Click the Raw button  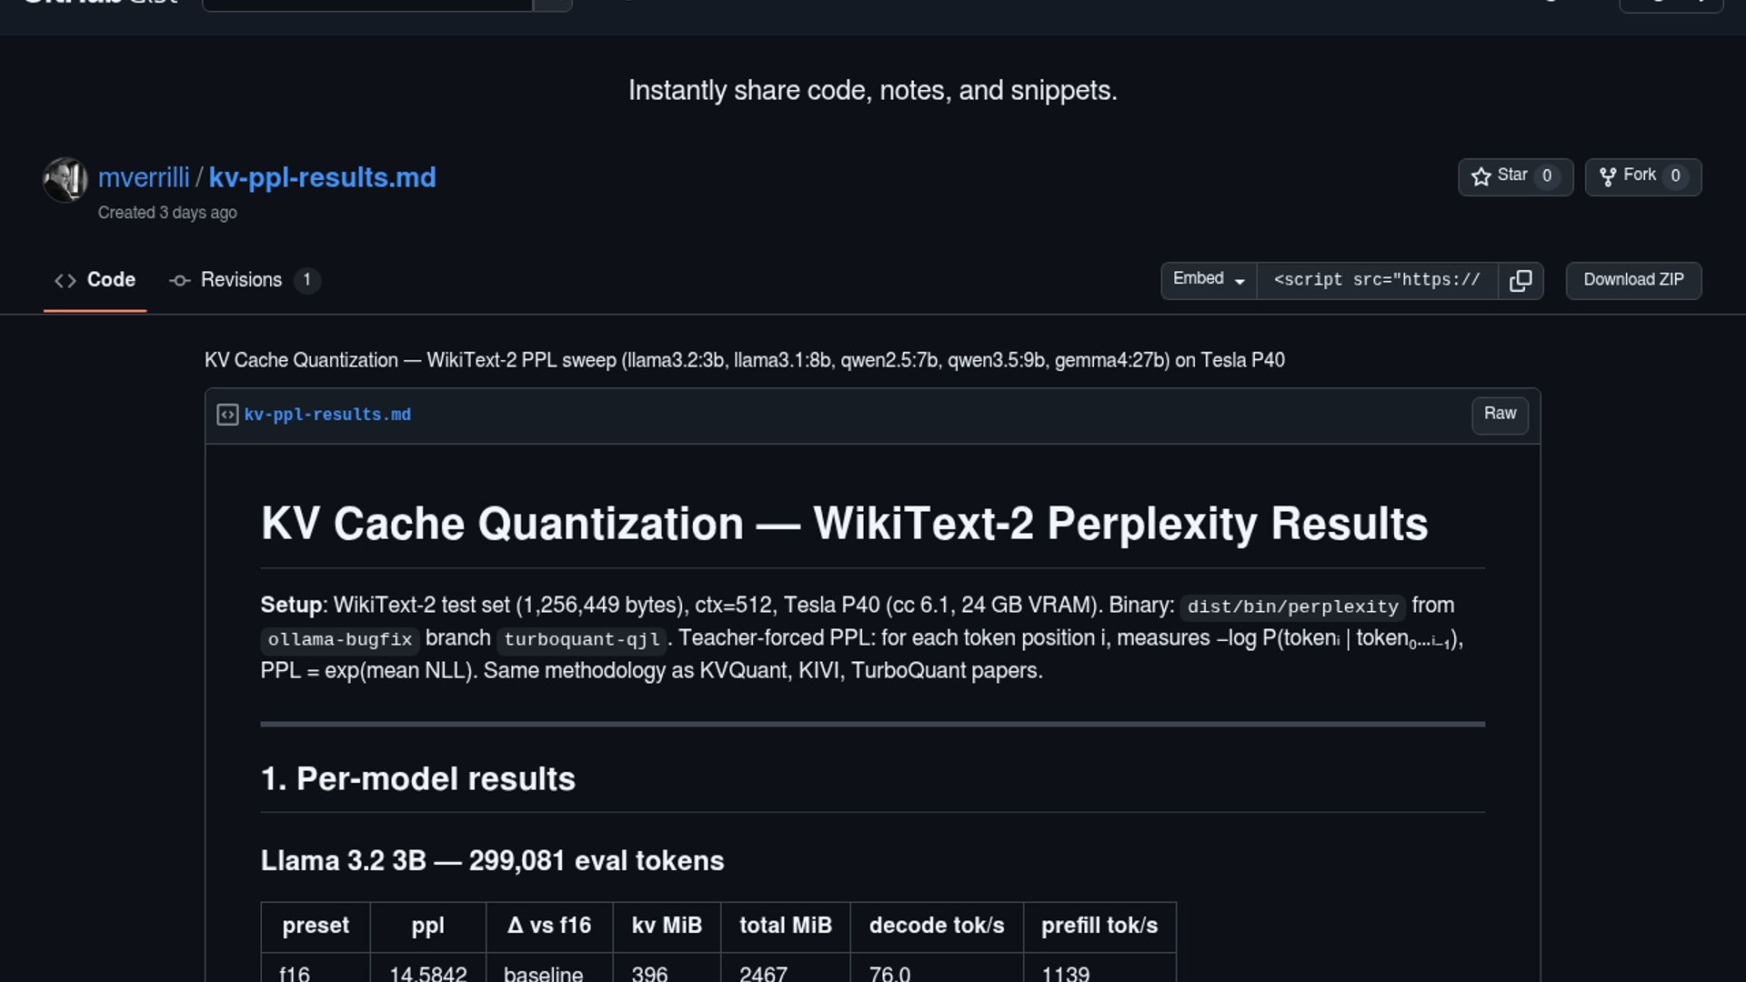pyautogui.click(x=1500, y=415)
